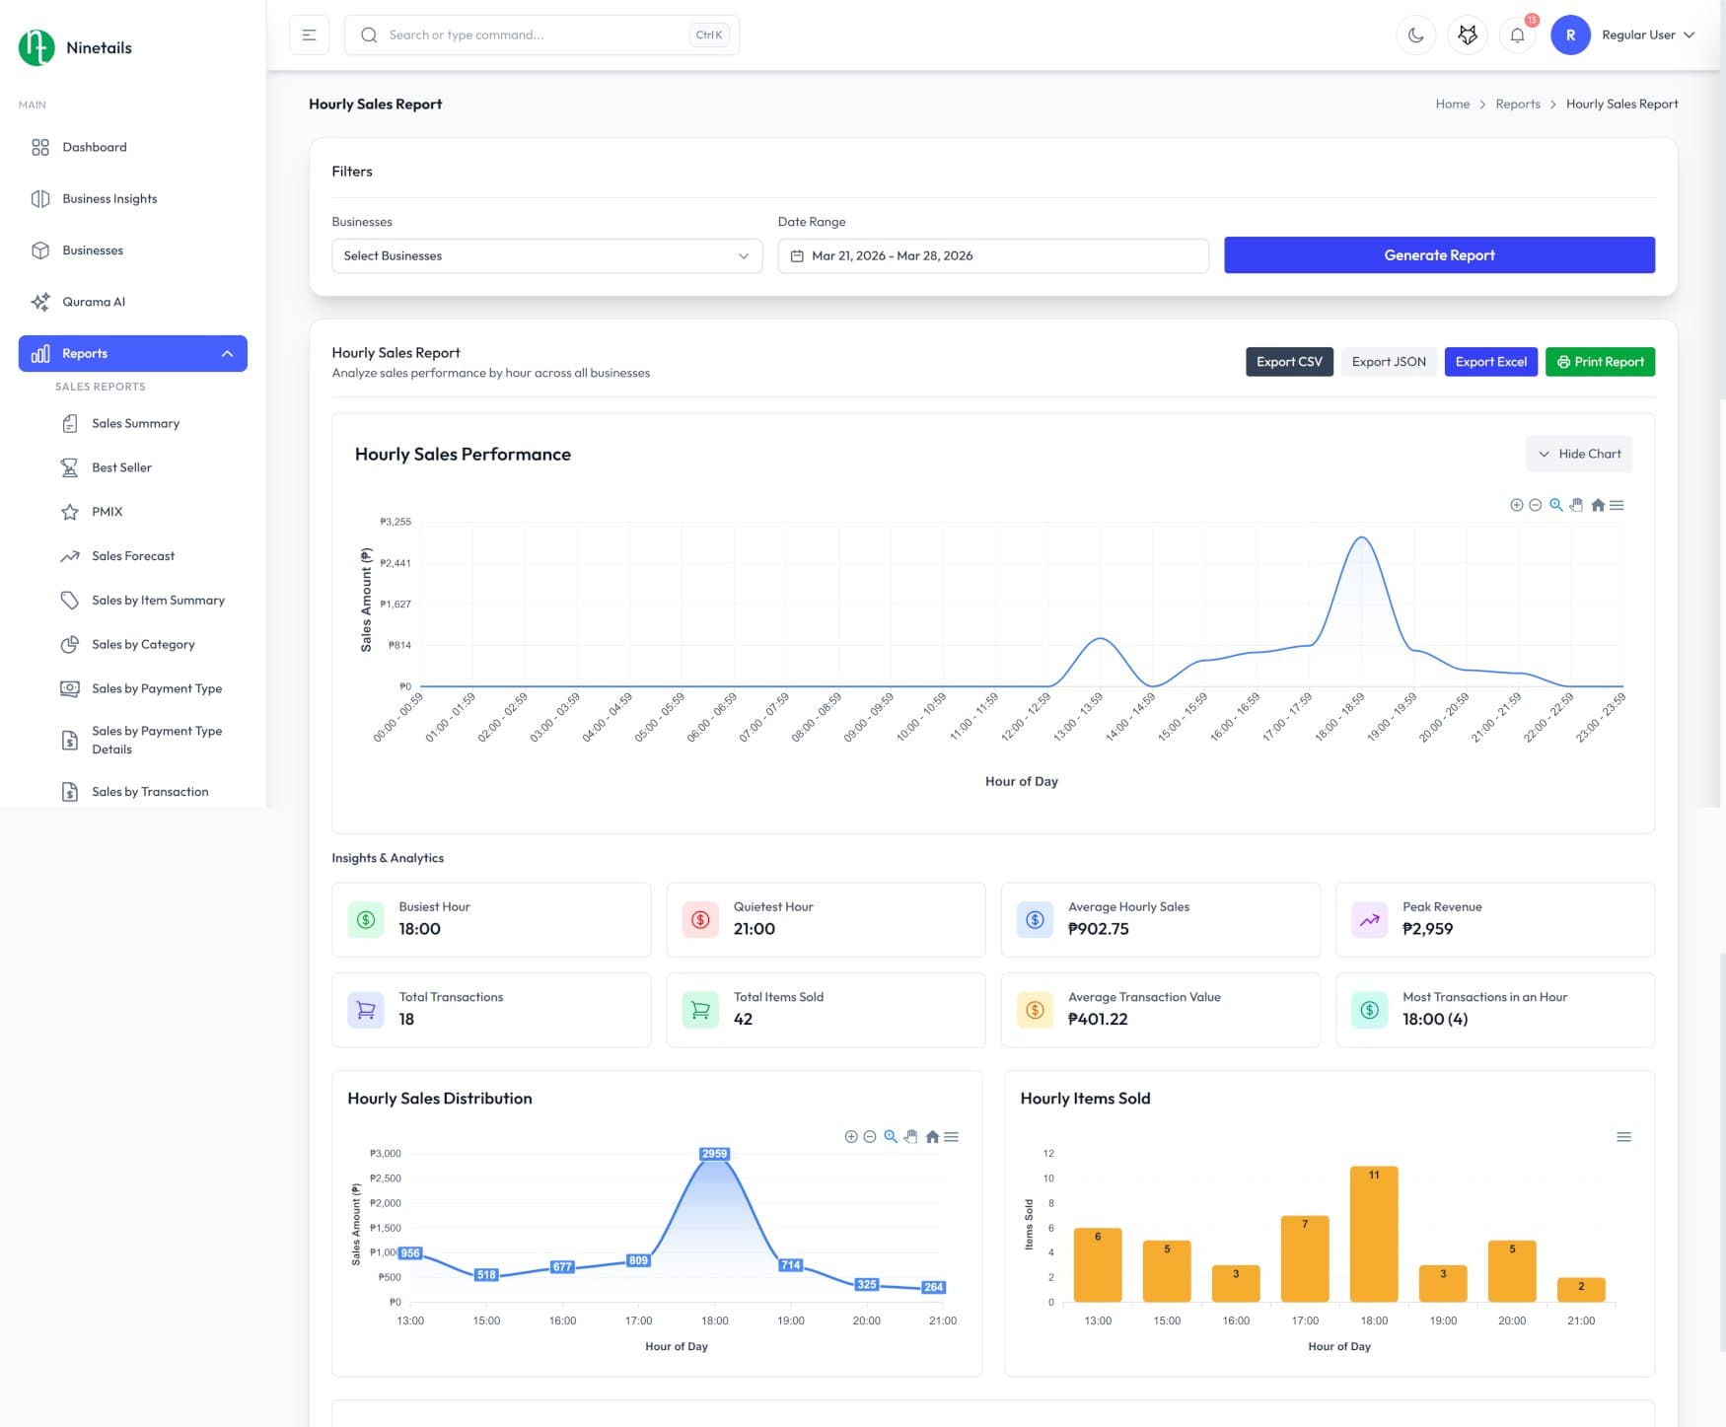Open notifications via the bell icon
The height and width of the screenshot is (1427, 1726).
click(1517, 35)
